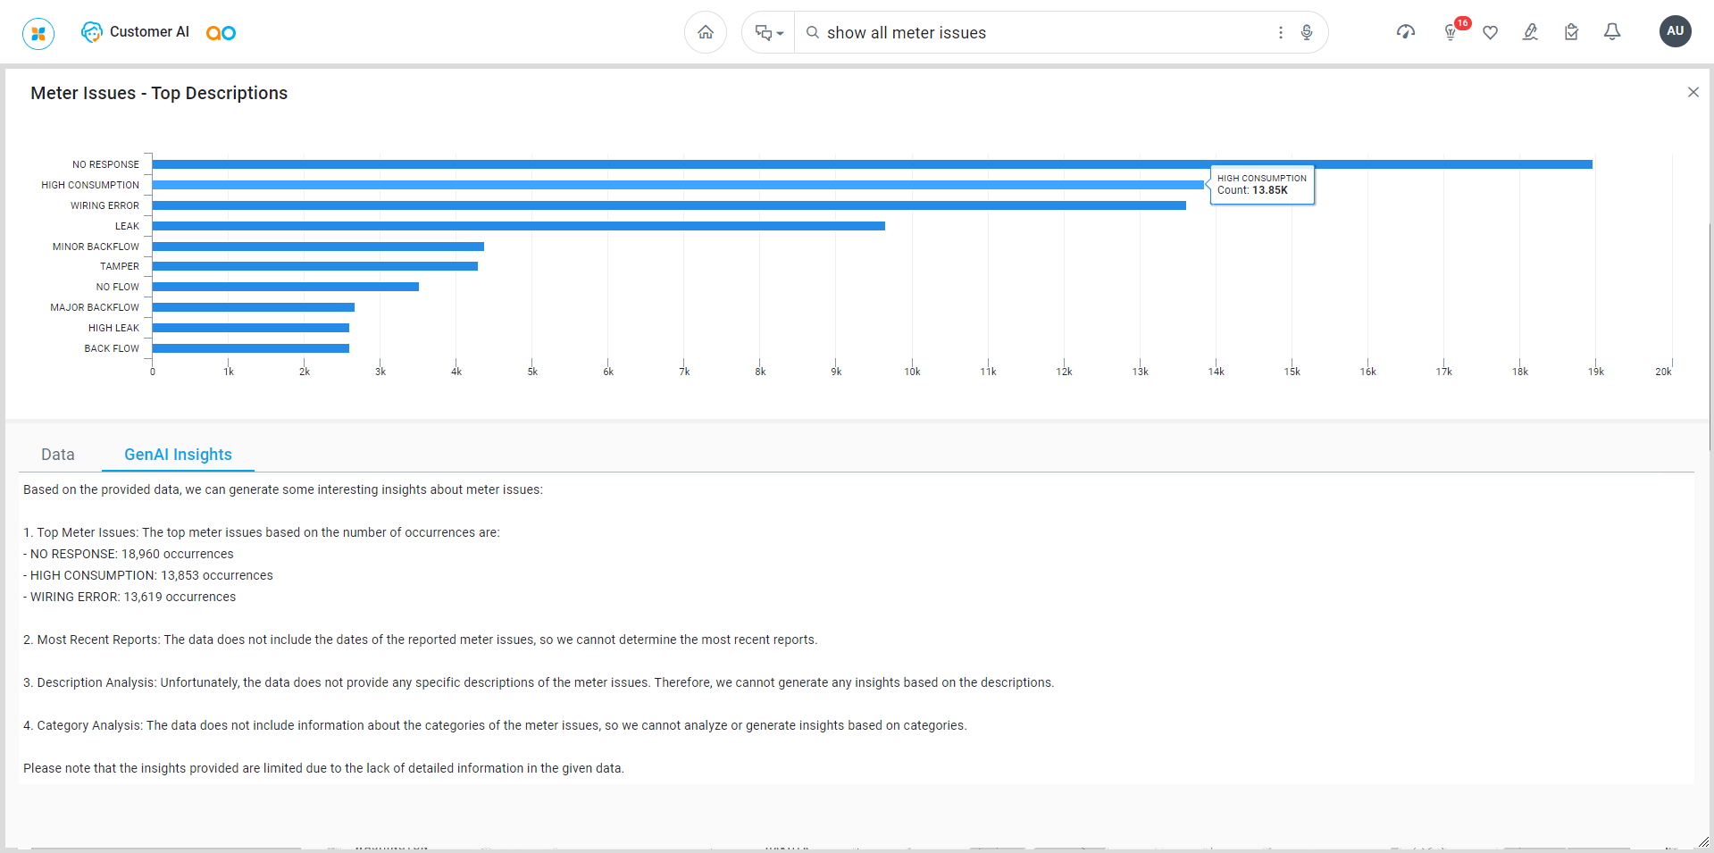Select the GenAI Insights tab
The image size is (1714, 853).
tap(178, 455)
